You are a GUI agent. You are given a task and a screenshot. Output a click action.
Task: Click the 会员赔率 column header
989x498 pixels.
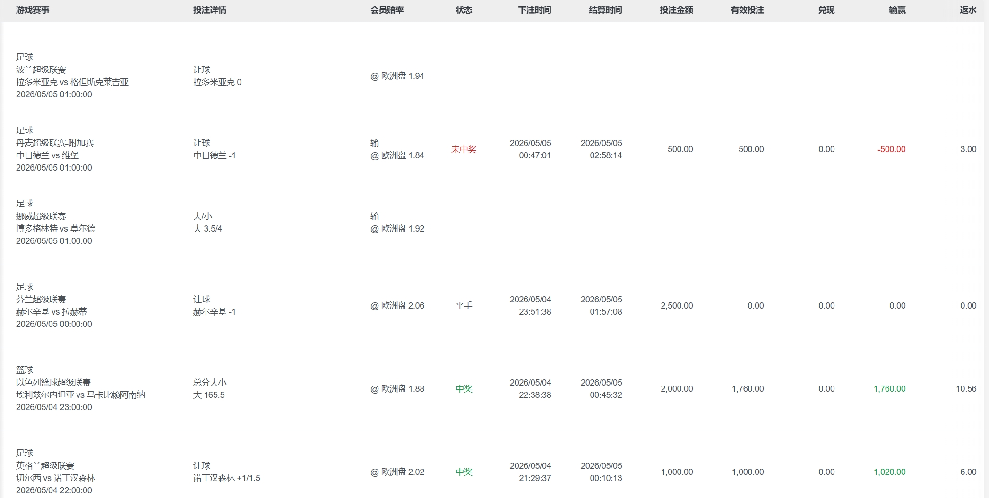(x=387, y=10)
